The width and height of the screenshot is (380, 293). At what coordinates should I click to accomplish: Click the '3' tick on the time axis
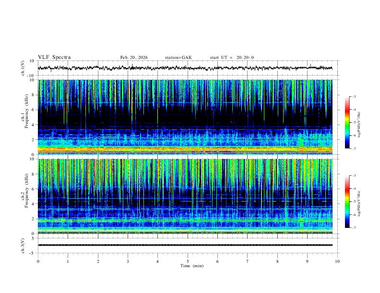pos(128,261)
